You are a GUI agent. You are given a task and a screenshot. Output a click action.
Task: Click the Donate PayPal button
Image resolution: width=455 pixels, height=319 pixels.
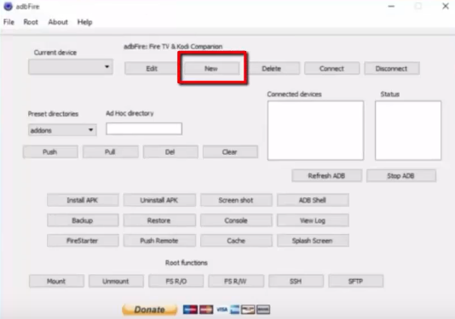150,310
